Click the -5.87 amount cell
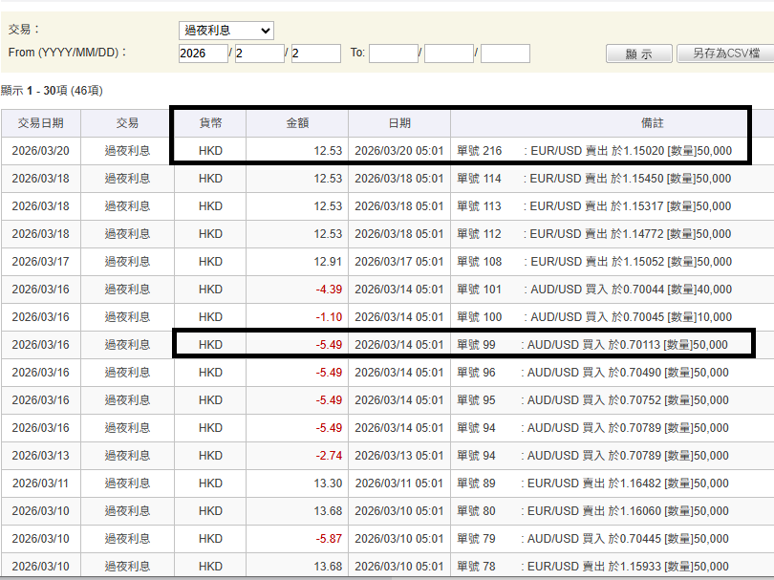774x580 pixels. click(297, 539)
